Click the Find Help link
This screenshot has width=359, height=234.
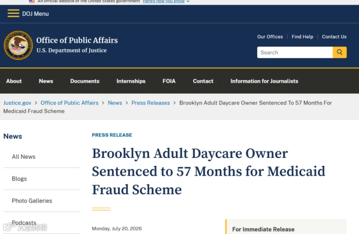click(302, 37)
